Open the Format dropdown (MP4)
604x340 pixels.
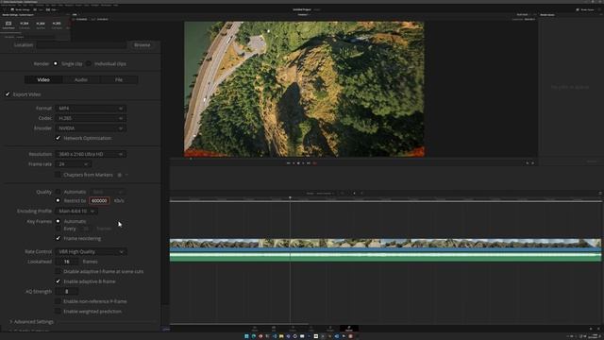pyautogui.click(x=91, y=109)
